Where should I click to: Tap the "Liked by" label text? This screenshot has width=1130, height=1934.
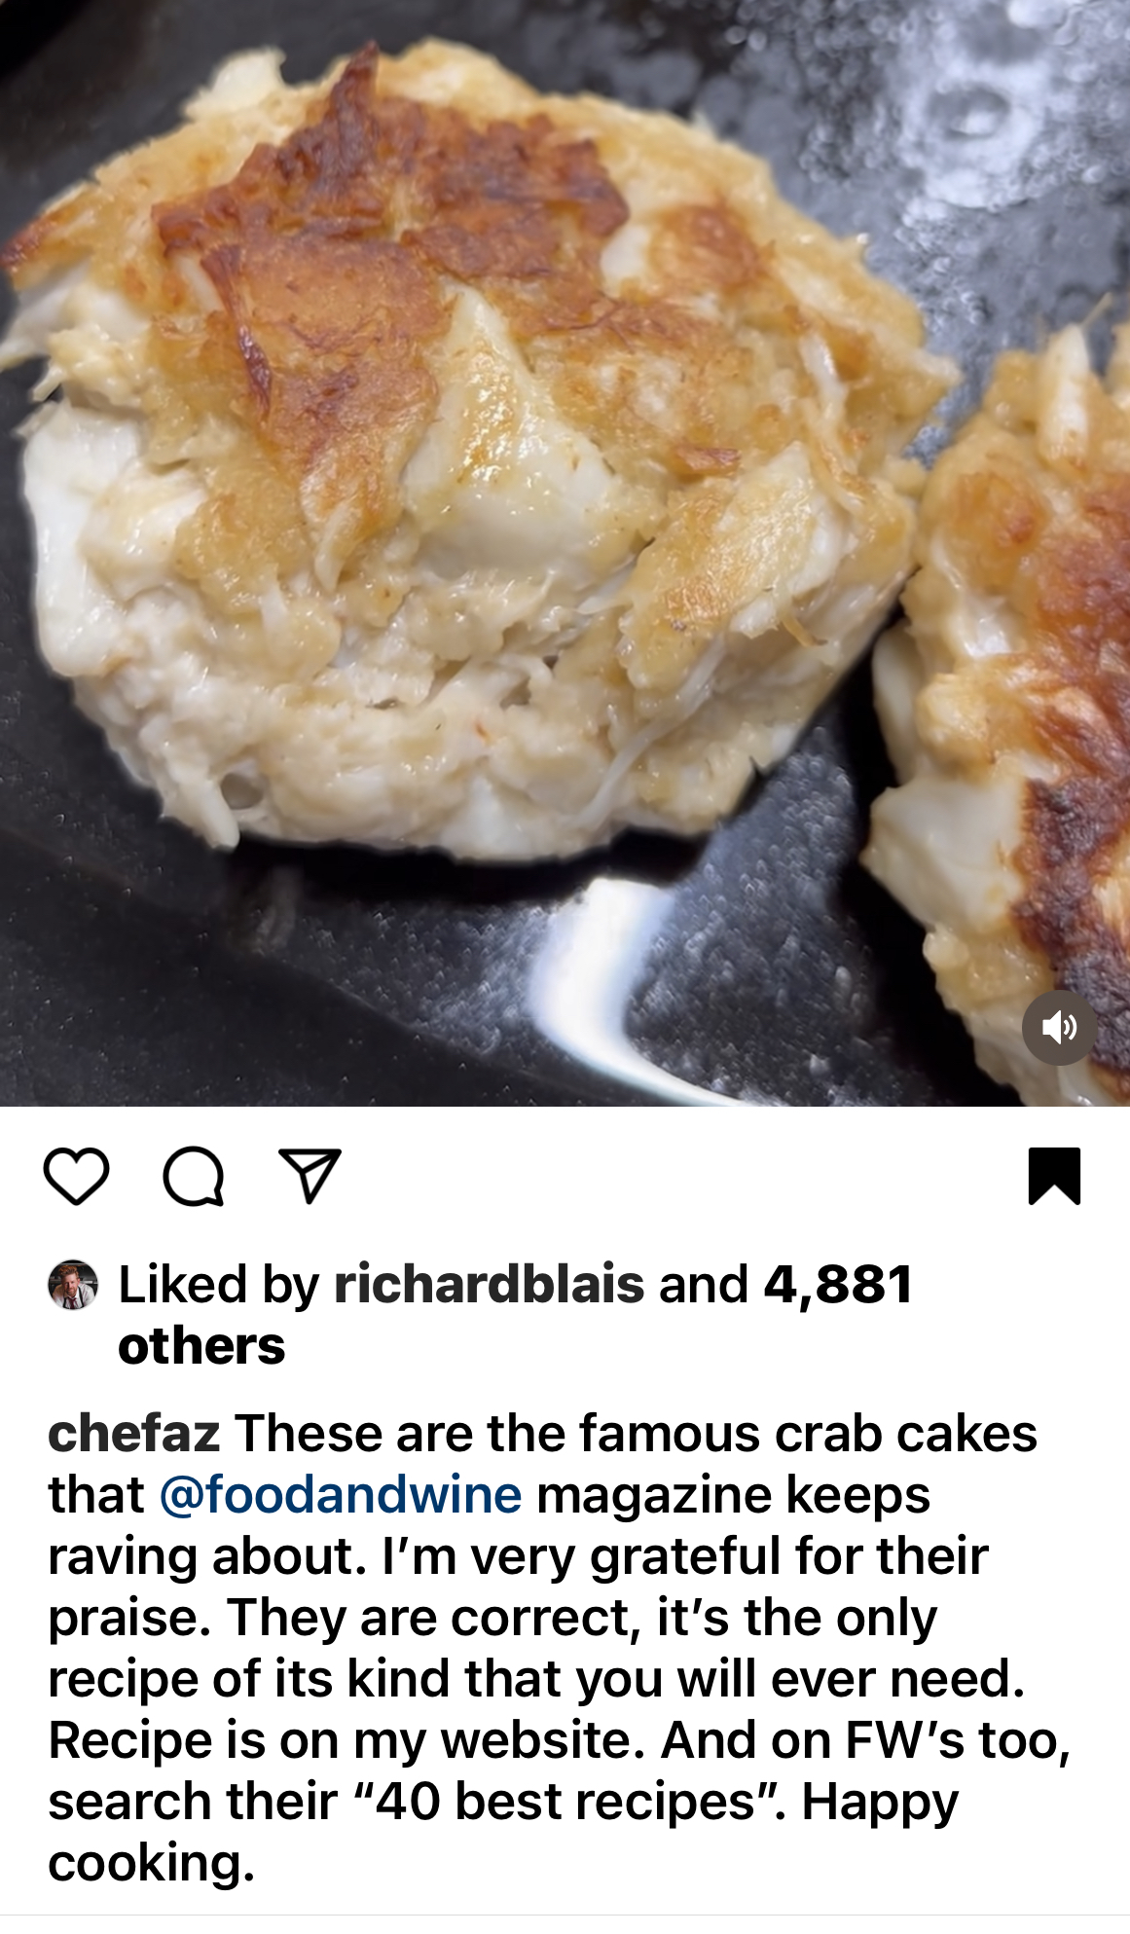[x=218, y=1284]
